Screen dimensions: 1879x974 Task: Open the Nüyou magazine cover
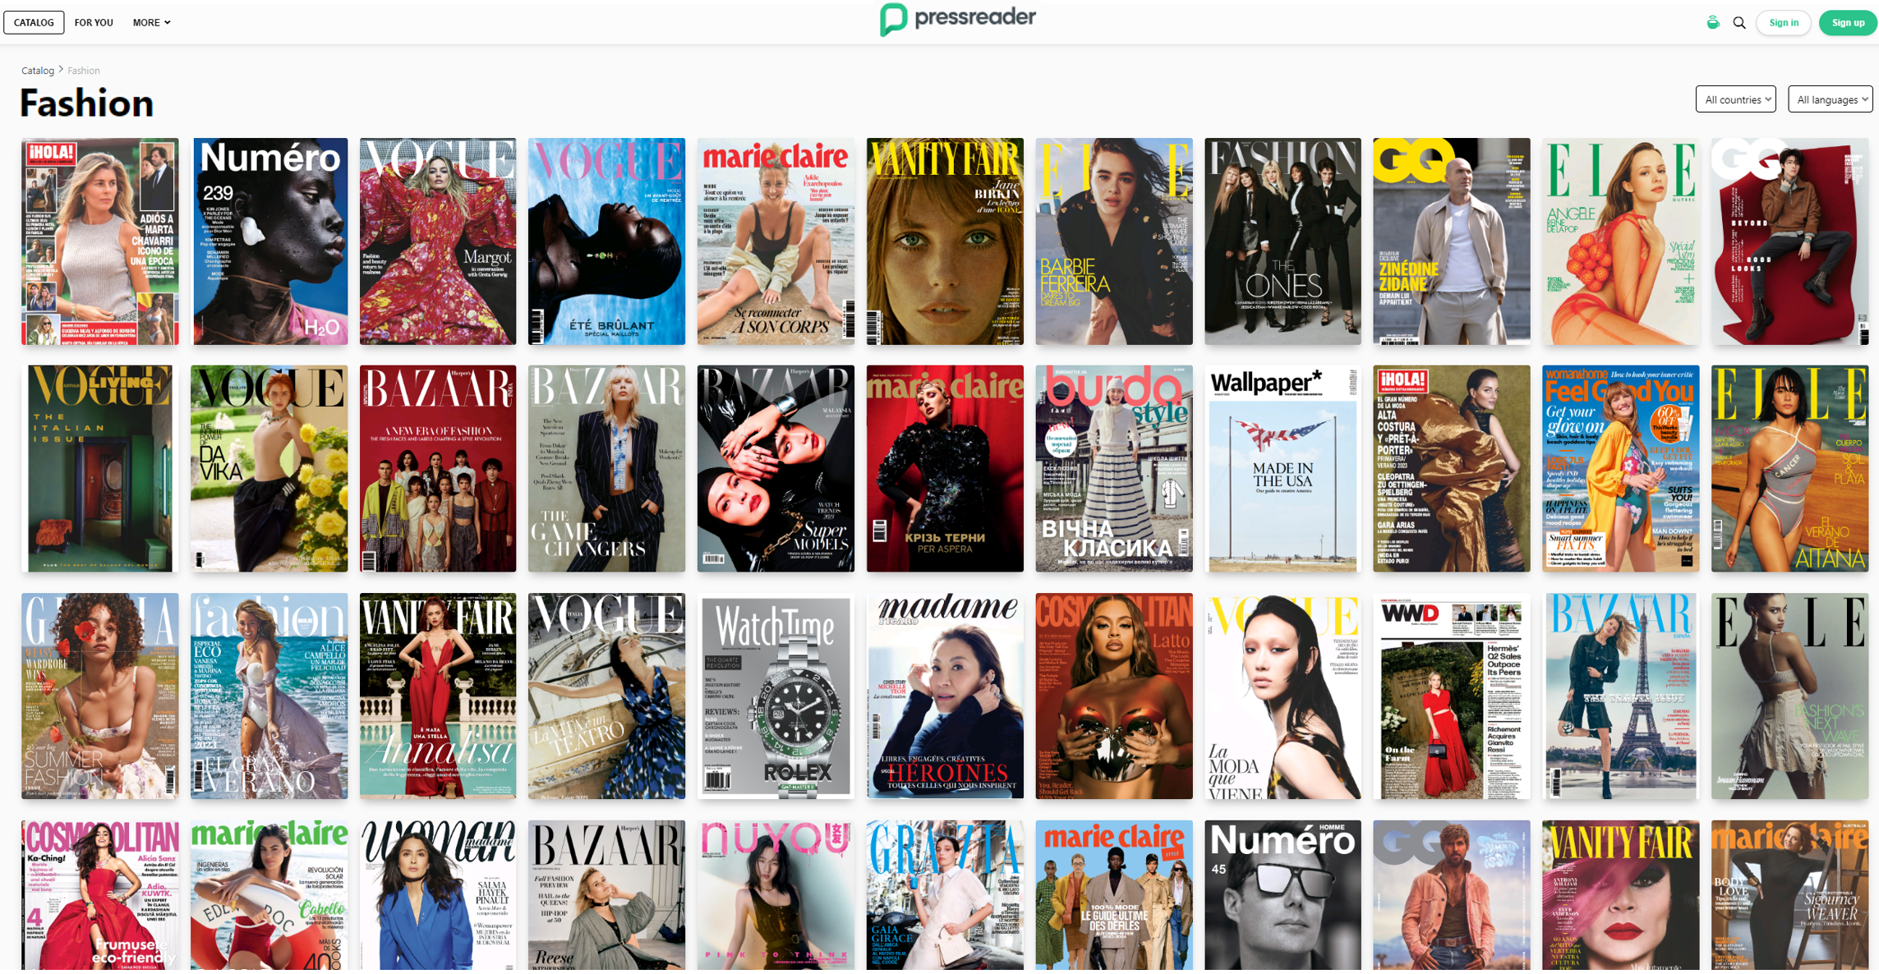(776, 896)
